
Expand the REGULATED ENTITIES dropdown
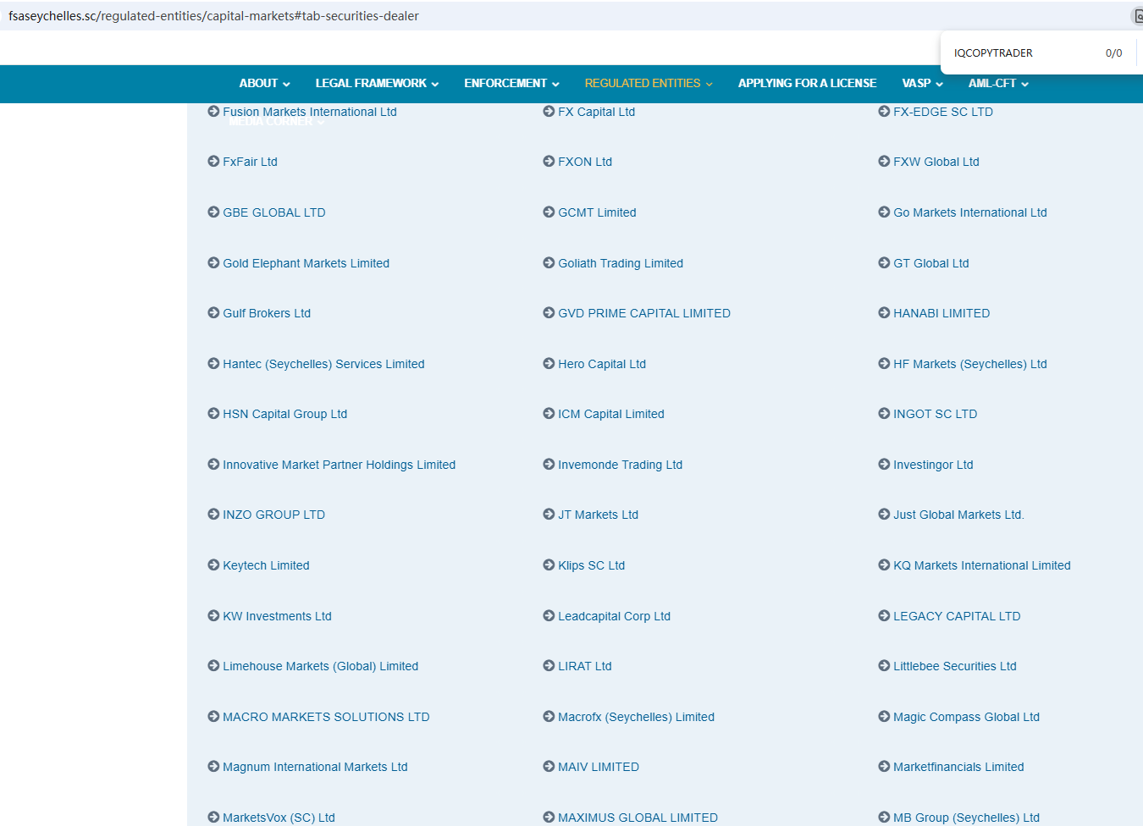coord(649,83)
